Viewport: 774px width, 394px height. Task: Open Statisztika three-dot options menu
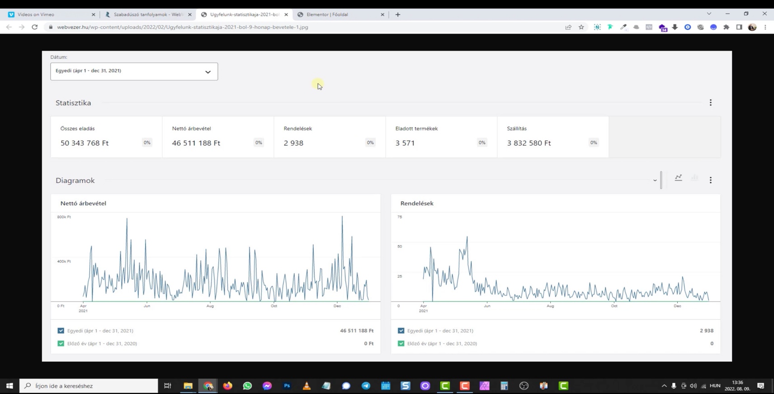[710, 103]
